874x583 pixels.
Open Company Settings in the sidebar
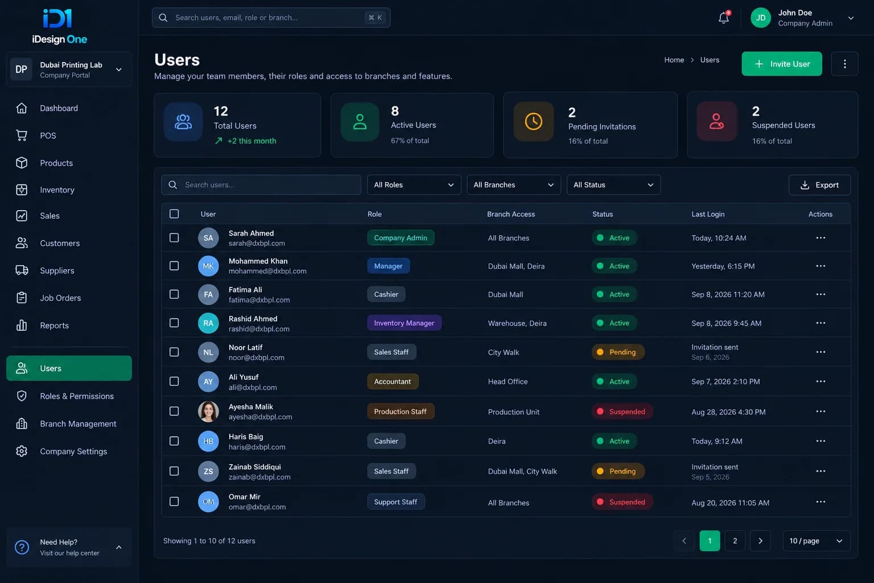point(69,451)
